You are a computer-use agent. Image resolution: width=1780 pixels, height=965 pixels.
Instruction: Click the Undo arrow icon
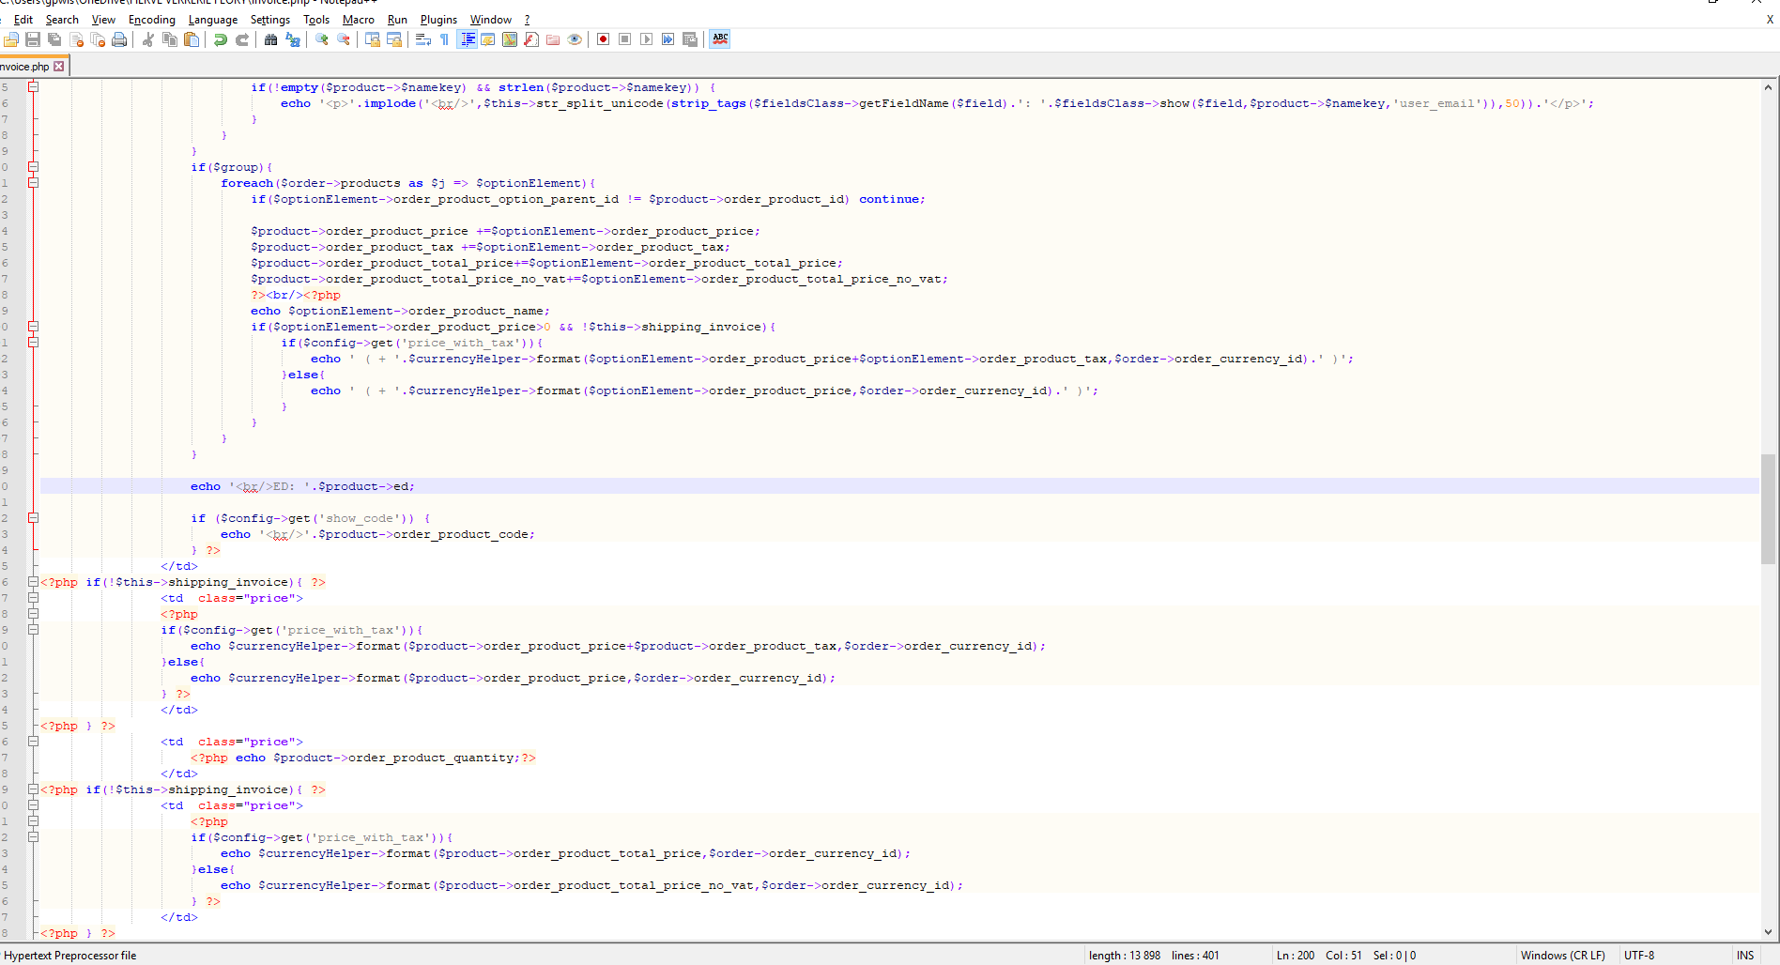tap(221, 39)
